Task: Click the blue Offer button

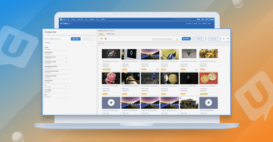Action: click(x=186, y=39)
